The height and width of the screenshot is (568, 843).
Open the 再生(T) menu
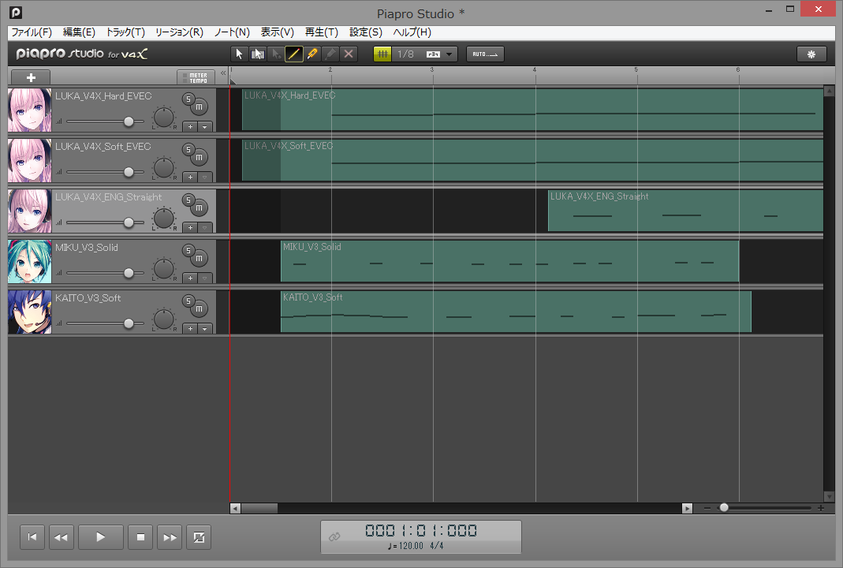point(322,32)
